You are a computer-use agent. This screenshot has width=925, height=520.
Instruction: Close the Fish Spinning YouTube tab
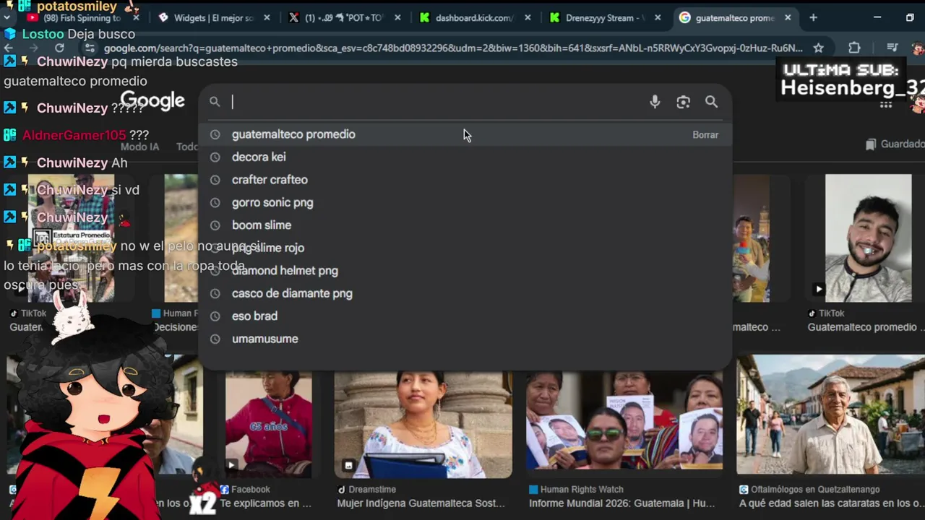(136, 17)
